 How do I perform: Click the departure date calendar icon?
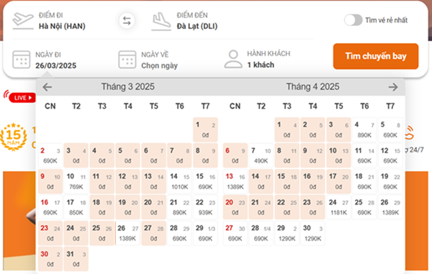[x=22, y=60]
